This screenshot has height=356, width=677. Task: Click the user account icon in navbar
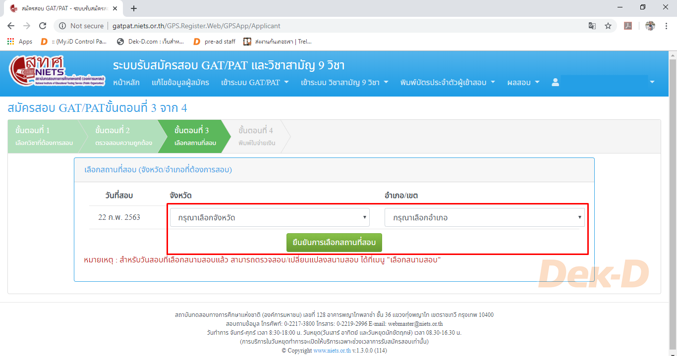(x=555, y=82)
